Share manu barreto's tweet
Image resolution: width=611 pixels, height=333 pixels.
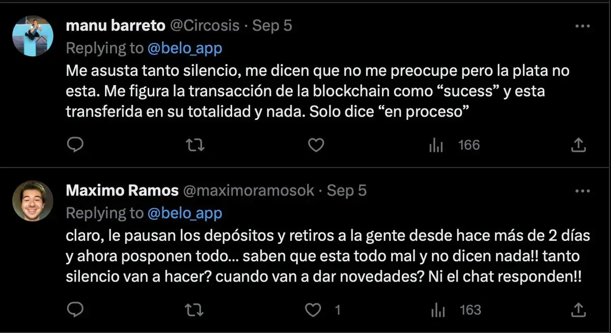click(x=578, y=146)
